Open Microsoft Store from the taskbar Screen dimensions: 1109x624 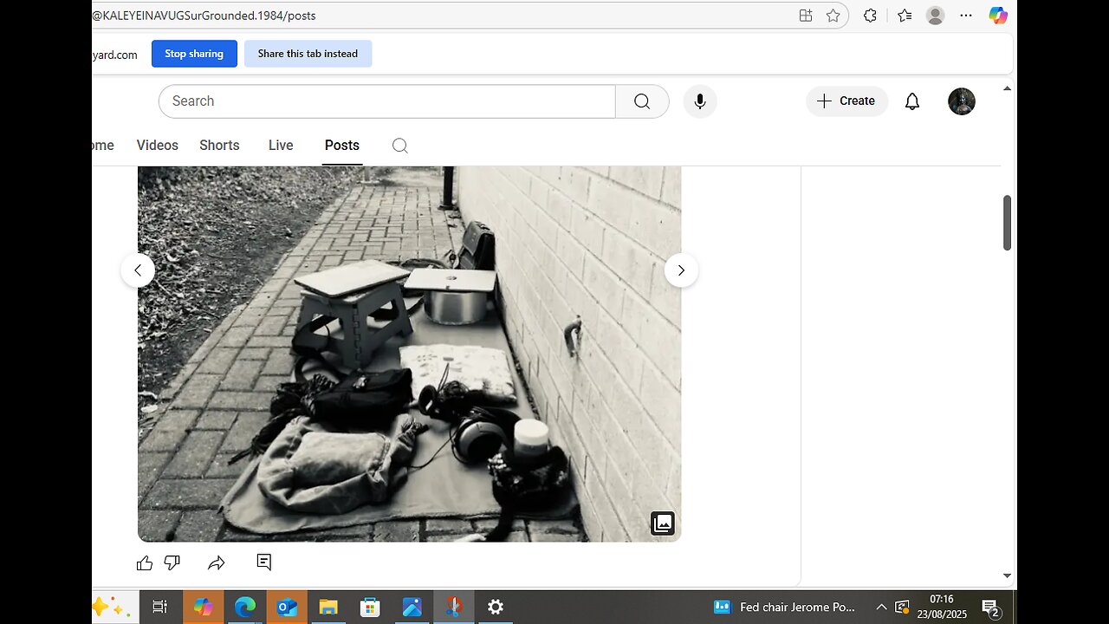(x=370, y=608)
